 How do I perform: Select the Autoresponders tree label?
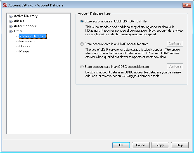pos(25,26)
